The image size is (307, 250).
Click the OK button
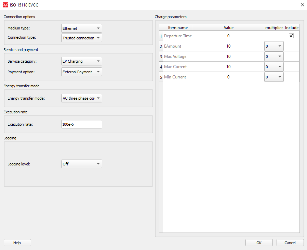pyautogui.click(x=259, y=242)
